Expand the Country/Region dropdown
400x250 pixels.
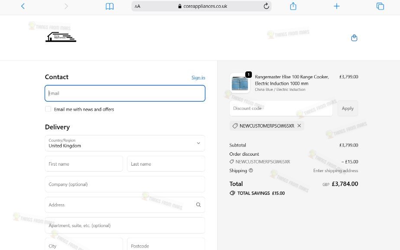pyautogui.click(x=125, y=143)
